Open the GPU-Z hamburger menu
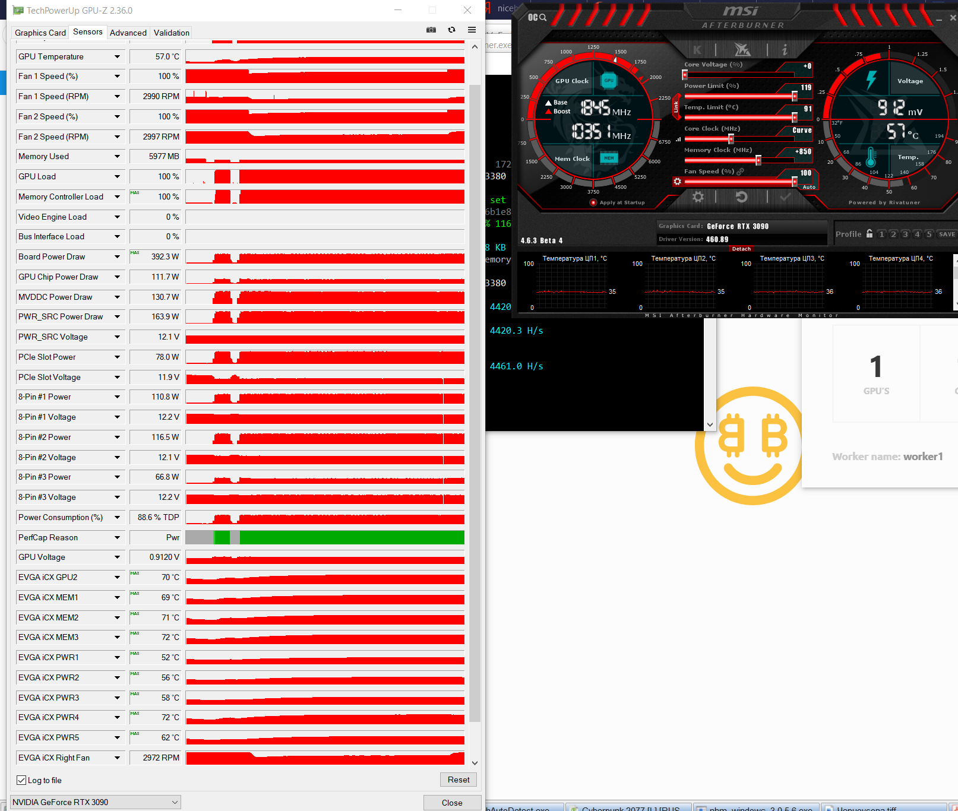This screenshot has width=958, height=811. click(x=472, y=30)
